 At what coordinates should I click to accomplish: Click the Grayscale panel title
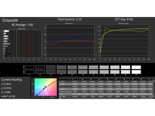(10, 20)
